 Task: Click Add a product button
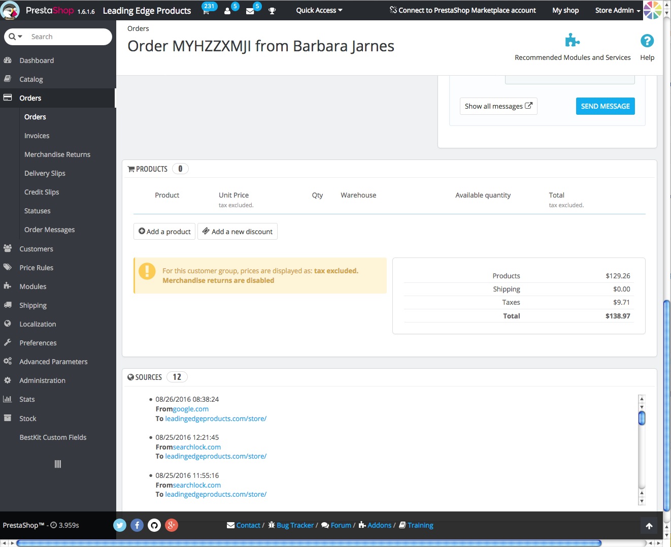click(164, 232)
